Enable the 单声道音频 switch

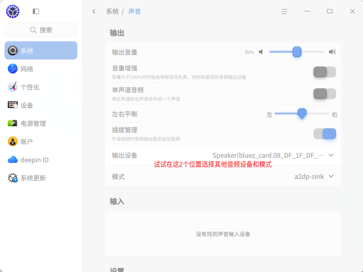[x=325, y=94]
